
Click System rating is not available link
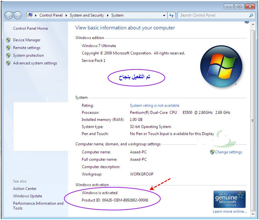154,106
